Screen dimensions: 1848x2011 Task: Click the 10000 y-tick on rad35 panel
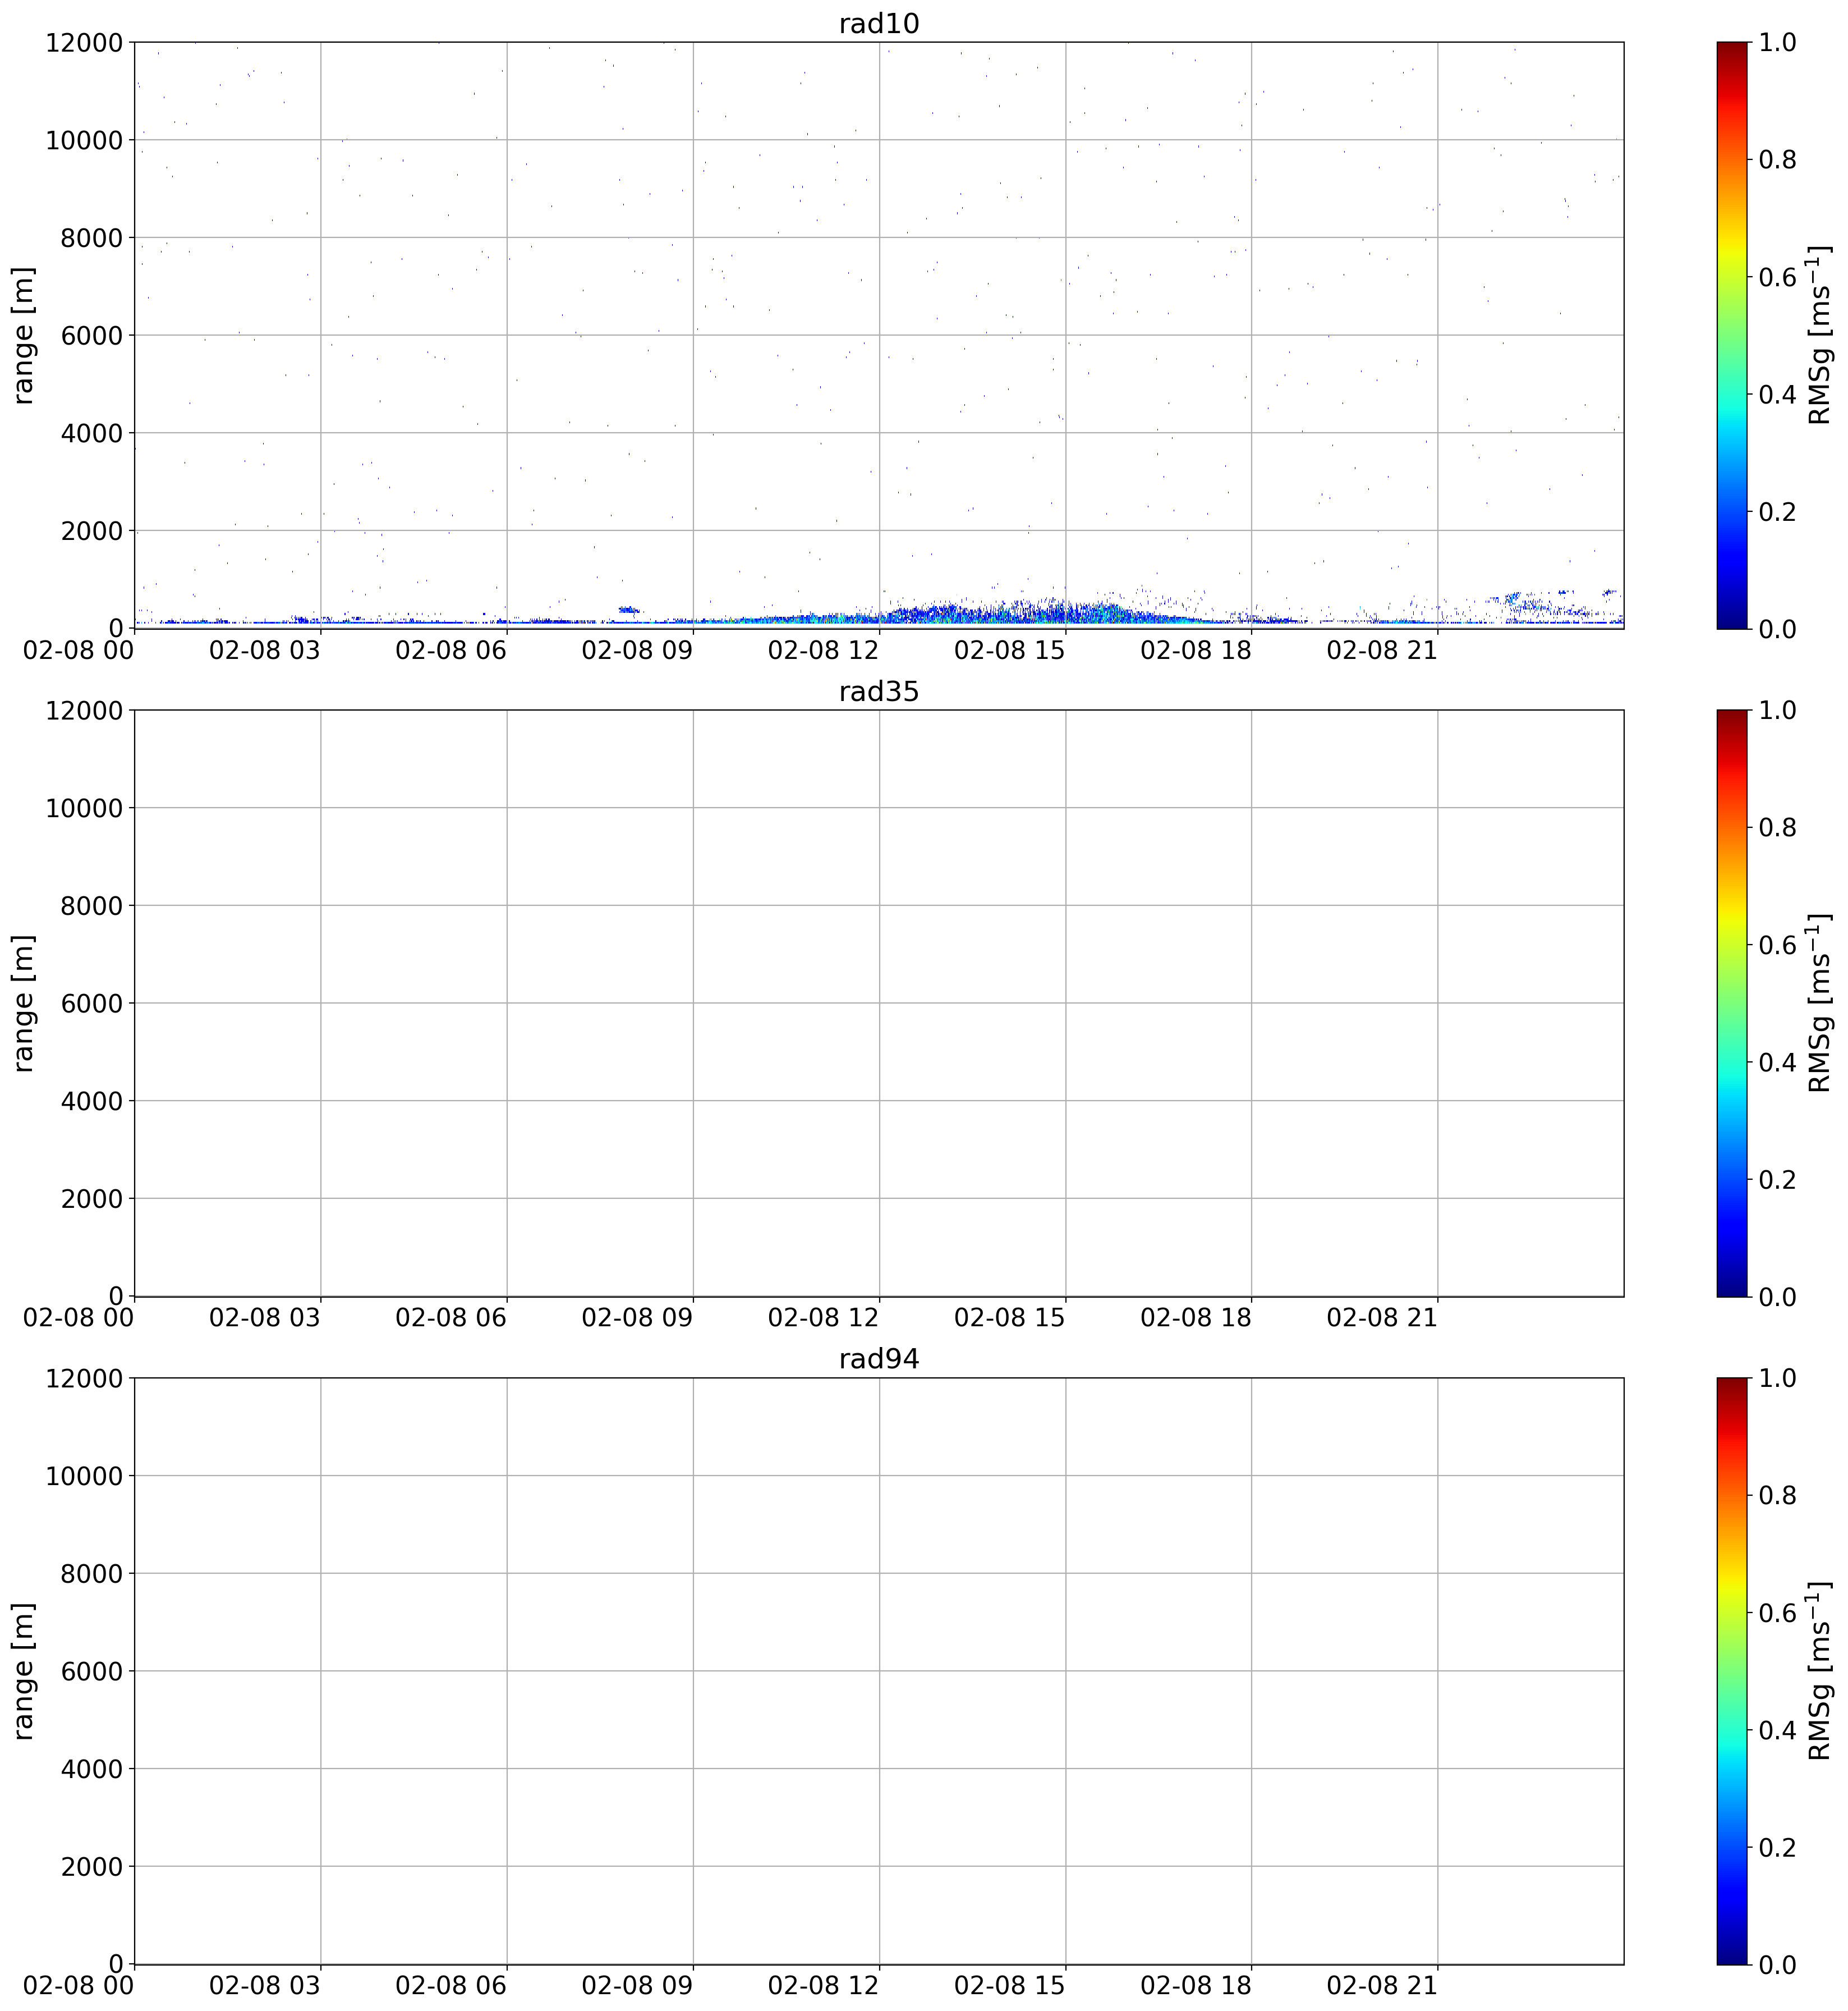click(x=84, y=808)
